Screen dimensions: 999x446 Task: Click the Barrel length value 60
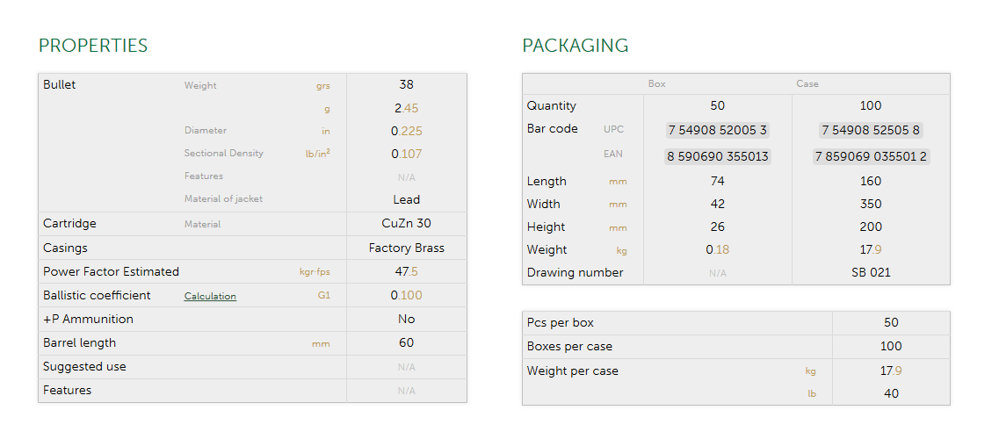click(x=406, y=343)
